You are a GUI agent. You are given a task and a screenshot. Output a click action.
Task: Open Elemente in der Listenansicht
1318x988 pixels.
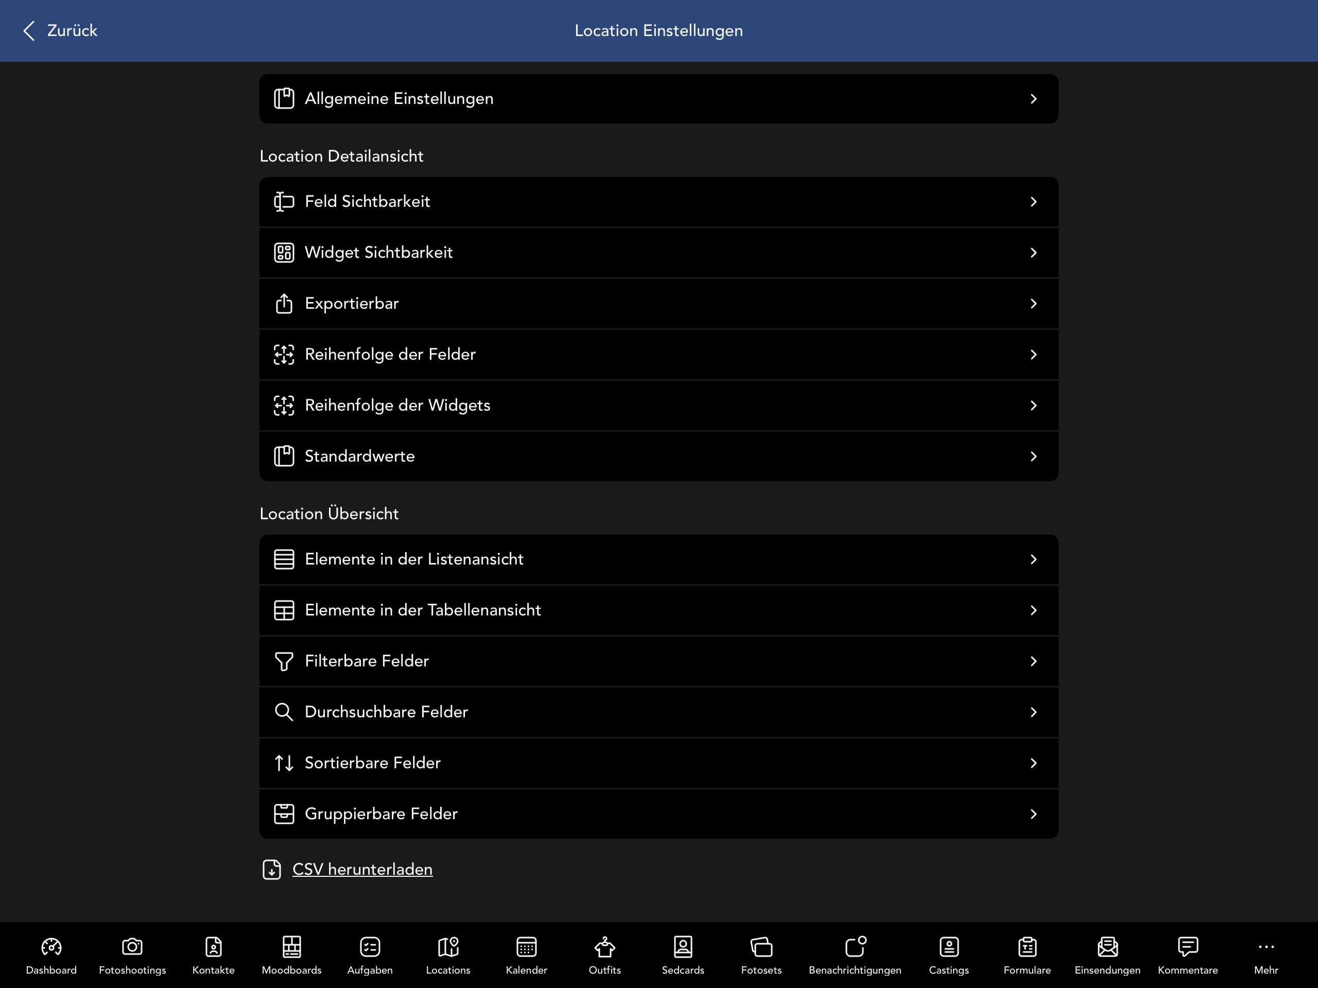click(658, 559)
